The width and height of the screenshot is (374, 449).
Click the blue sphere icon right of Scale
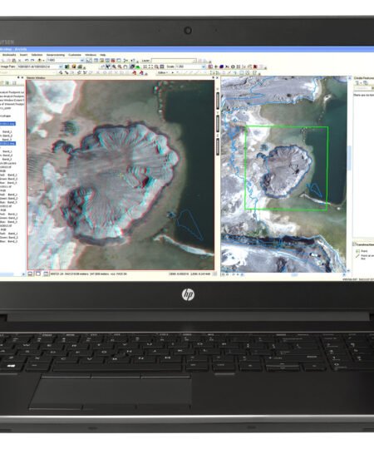(x=221, y=67)
